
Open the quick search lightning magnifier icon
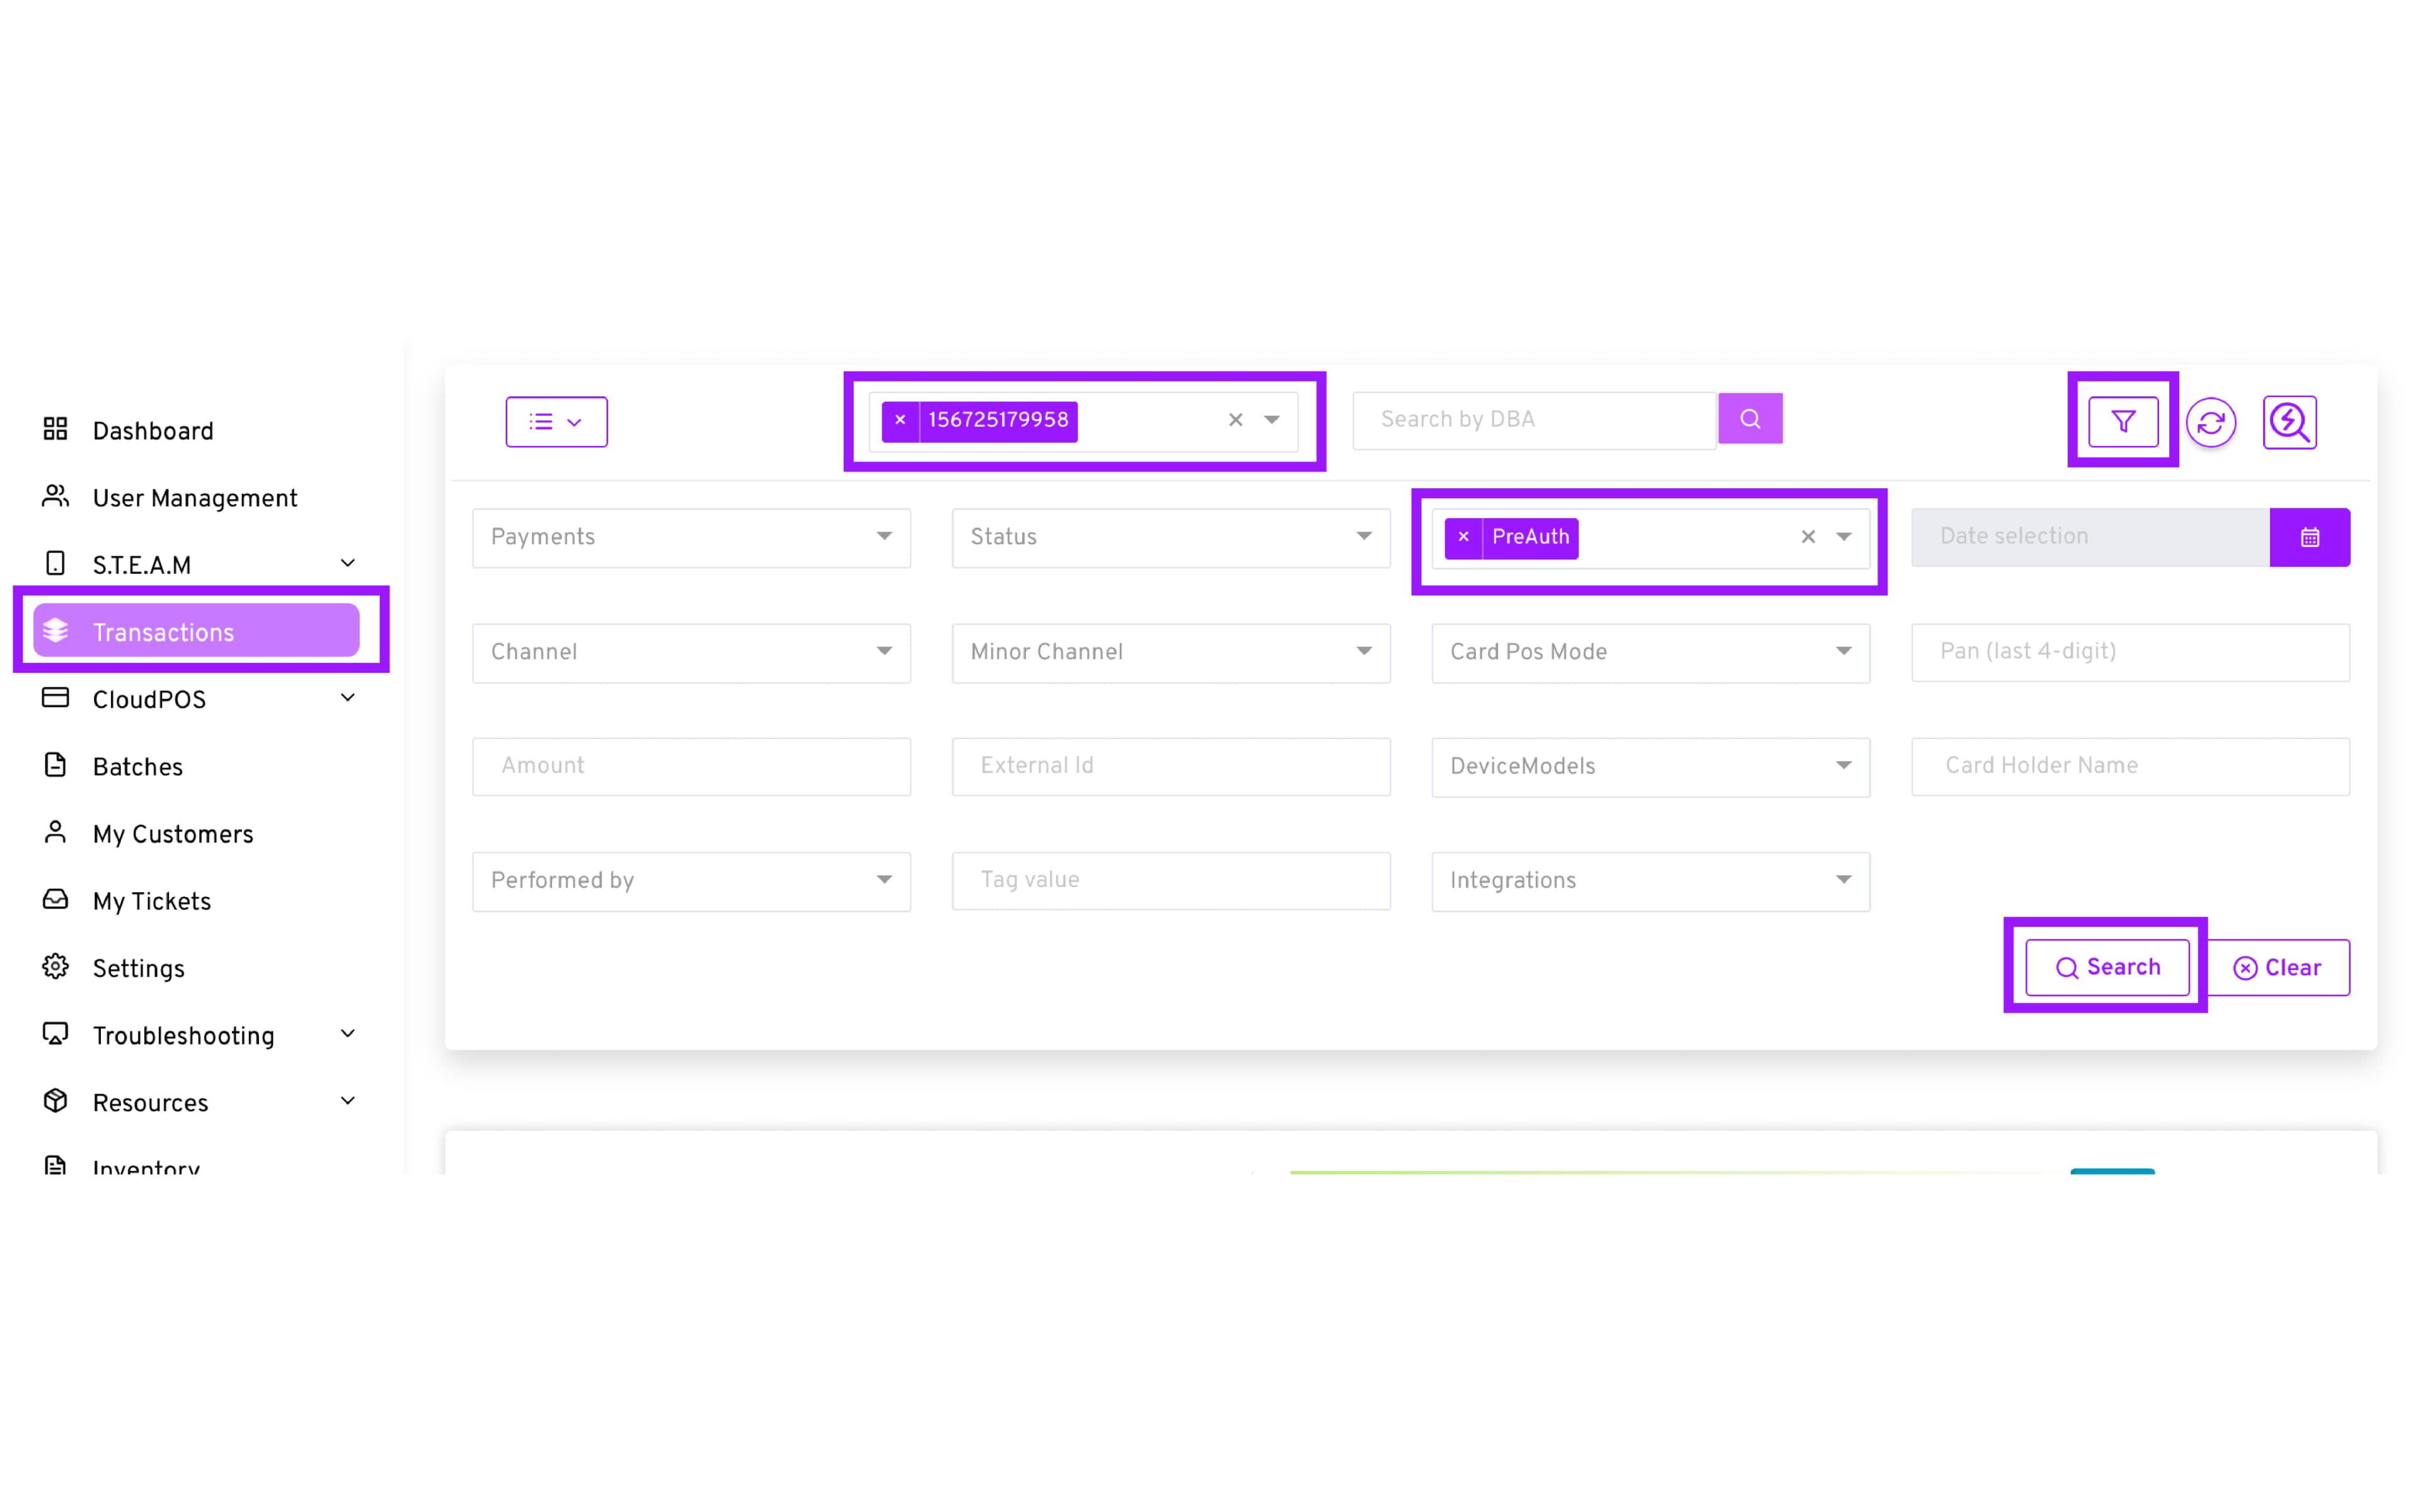(x=2289, y=422)
